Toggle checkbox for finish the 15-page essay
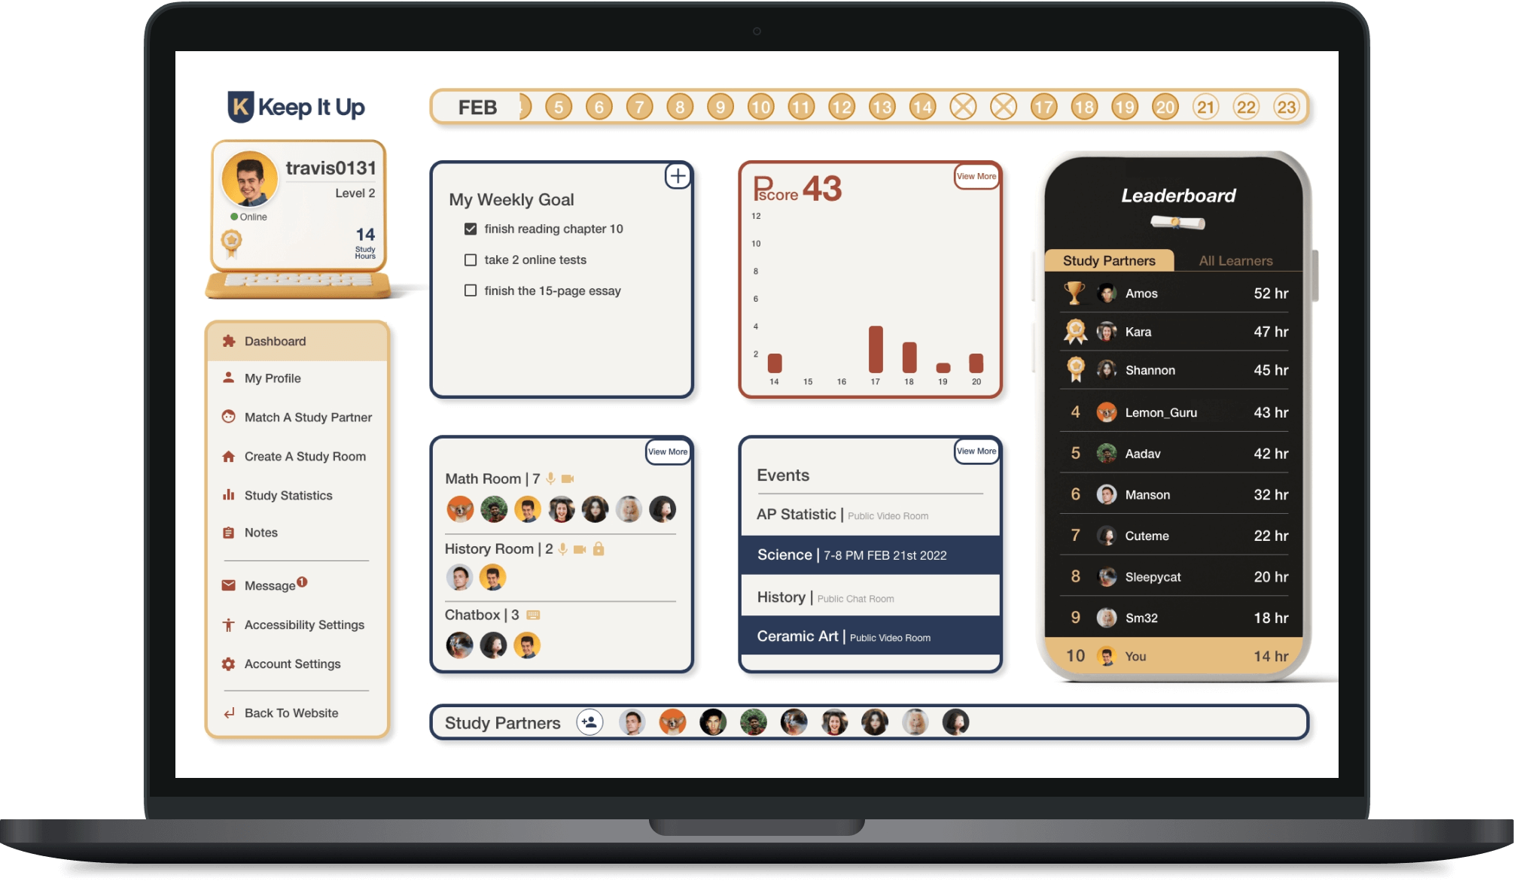1514x881 pixels. (470, 290)
